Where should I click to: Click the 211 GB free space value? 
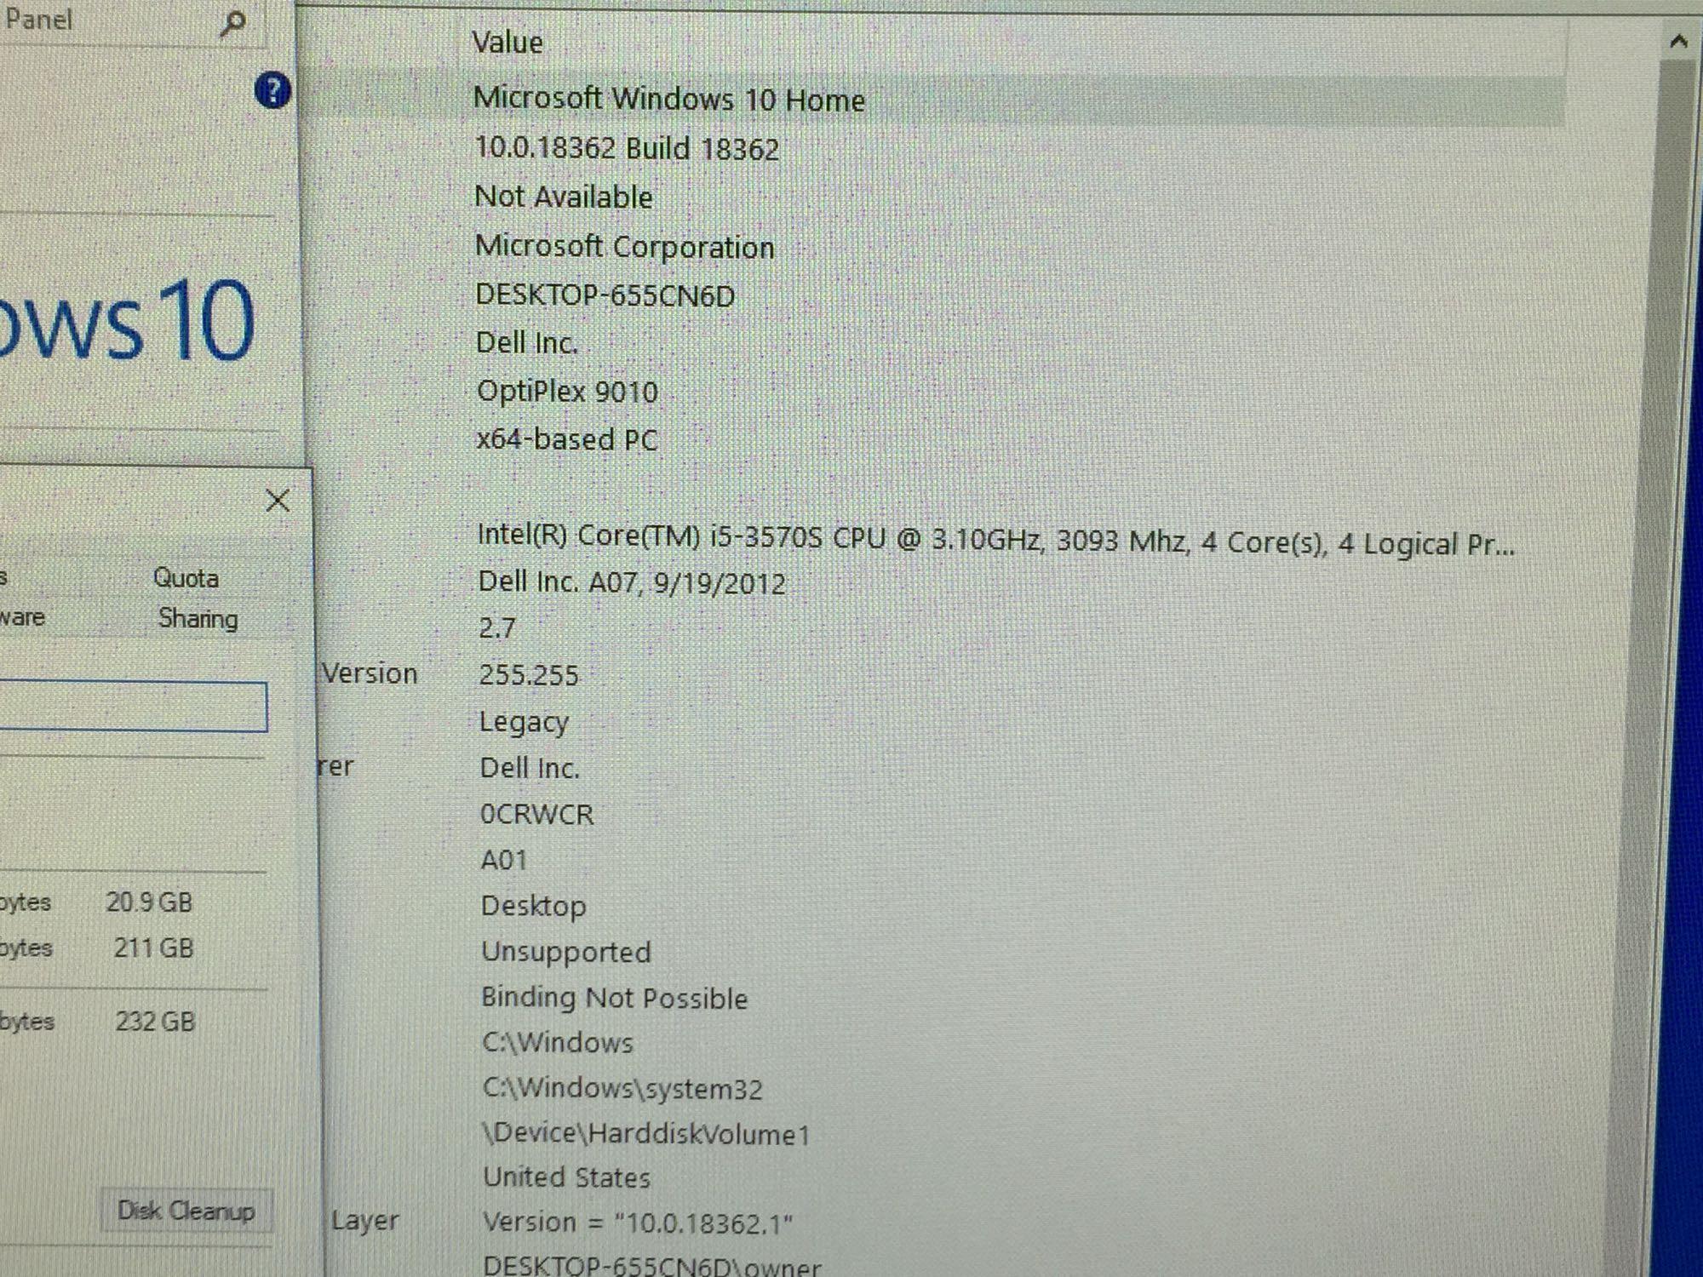coord(154,948)
